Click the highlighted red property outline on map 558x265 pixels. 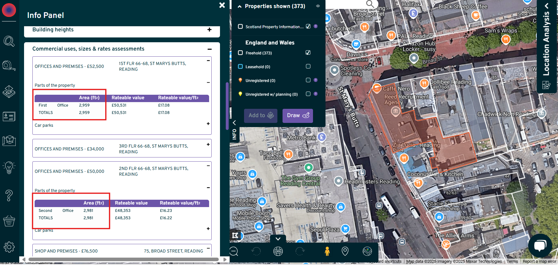pyautogui.click(x=423, y=128)
